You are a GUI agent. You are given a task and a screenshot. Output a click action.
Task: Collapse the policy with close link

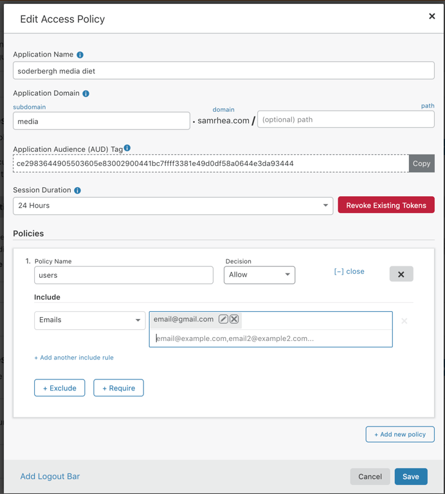pos(349,271)
